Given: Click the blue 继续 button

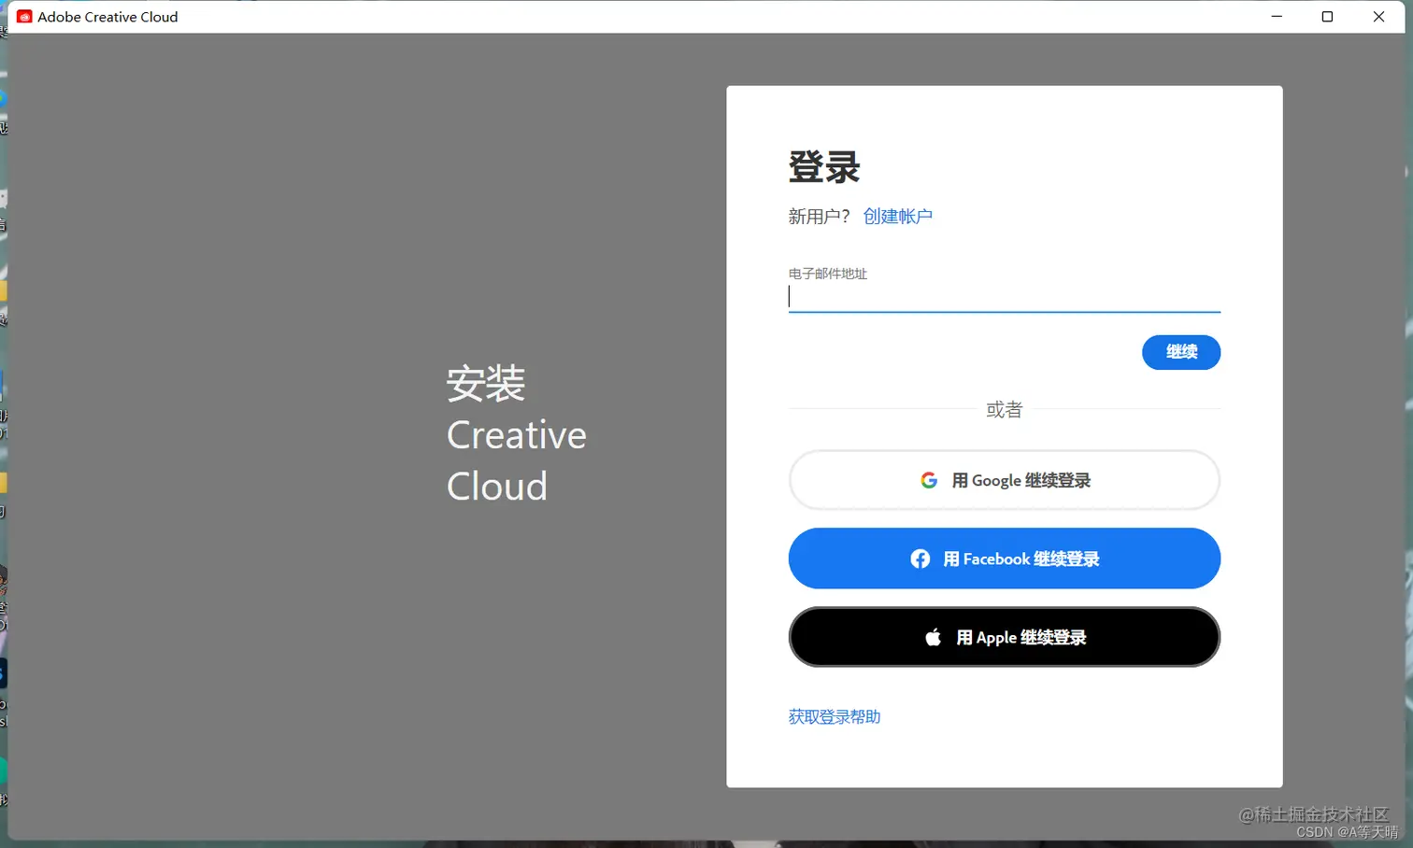Looking at the screenshot, I should coord(1180,352).
